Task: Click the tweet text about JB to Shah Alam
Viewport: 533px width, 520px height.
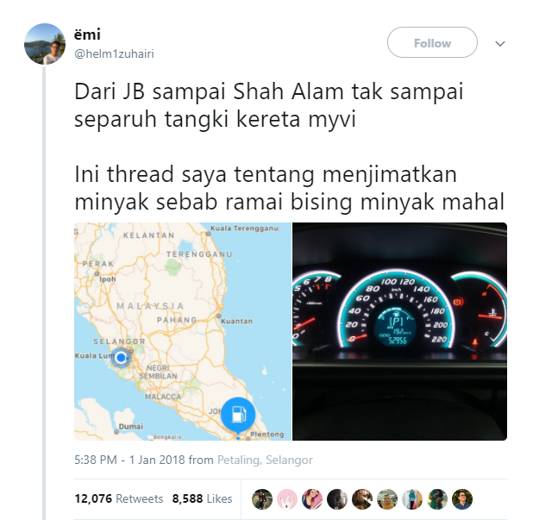Action: click(268, 105)
